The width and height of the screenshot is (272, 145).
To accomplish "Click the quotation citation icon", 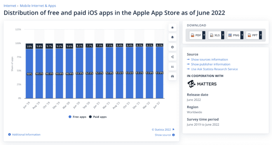I will pyautogui.click(x=172, y=67).
